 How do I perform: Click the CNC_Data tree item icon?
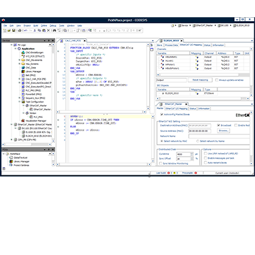pos(23,68)
